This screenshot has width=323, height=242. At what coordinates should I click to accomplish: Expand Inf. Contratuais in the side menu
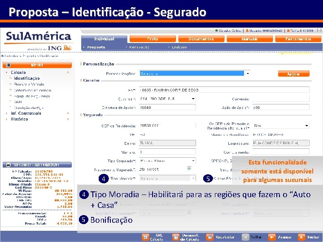tap(26, 113)
